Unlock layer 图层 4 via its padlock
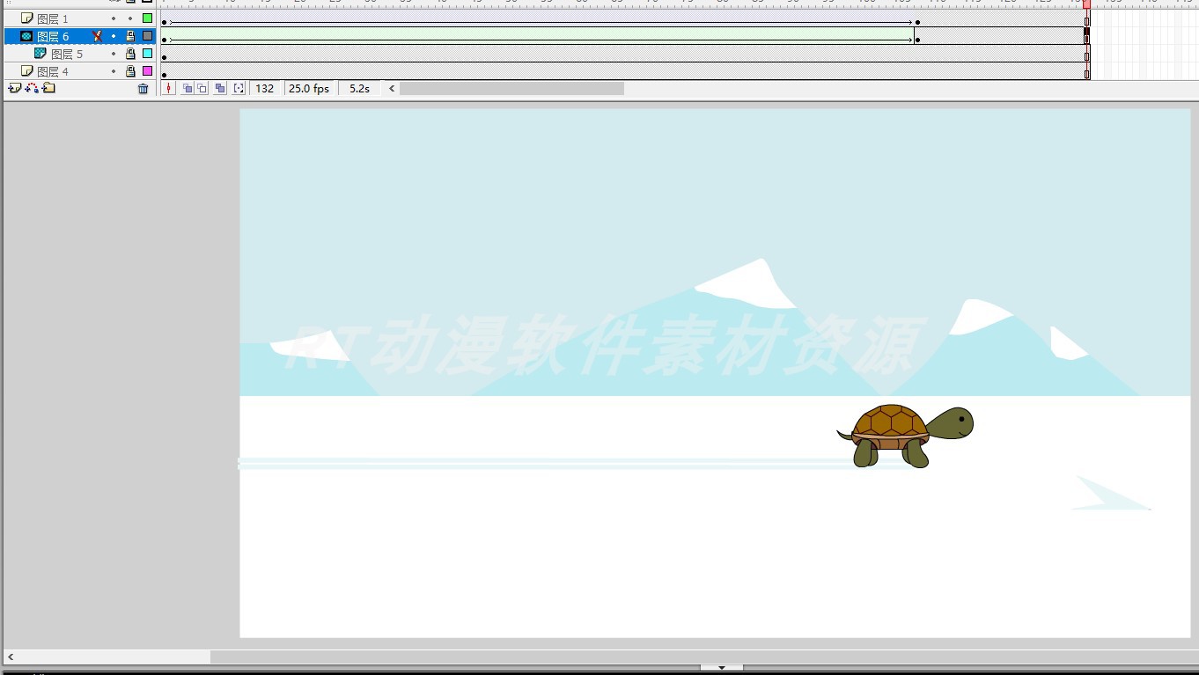Viewport: 1199px width, 675px height. (x=130, y=71)
